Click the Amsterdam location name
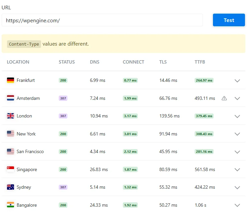Viewport: 251px width, 212px height. tap(28, 98)
